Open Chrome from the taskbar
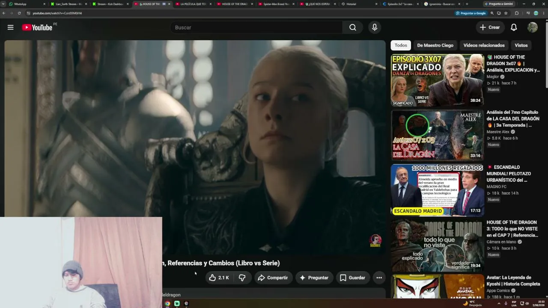The image size is (548, 308). click(x=167, y=303)
